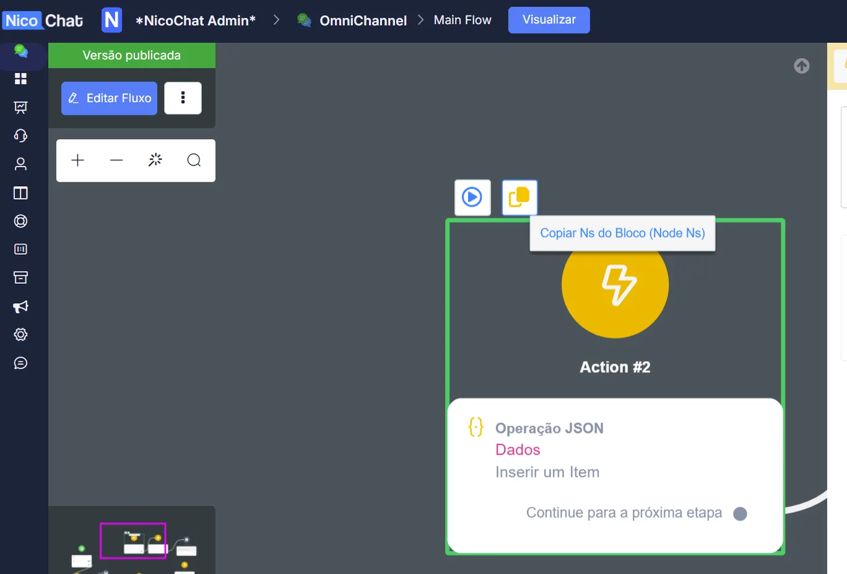Click the Copiar Ns do Bloco tooltip
This screenshot has height=574, width=847.
(x=623, y=233)
